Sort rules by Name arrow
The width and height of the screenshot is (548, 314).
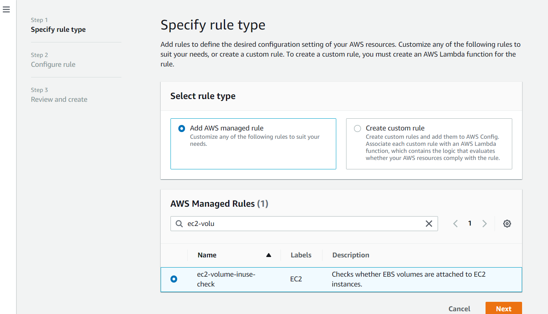point(269,255)
